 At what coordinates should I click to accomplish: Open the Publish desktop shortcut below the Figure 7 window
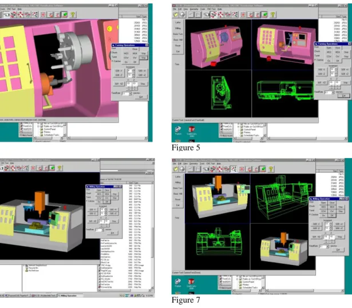tap(178, 283)
